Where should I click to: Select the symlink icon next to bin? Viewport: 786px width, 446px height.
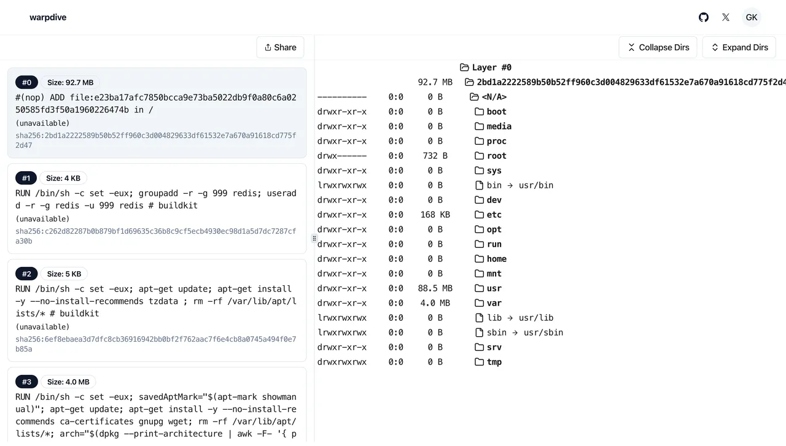point(479,185)
